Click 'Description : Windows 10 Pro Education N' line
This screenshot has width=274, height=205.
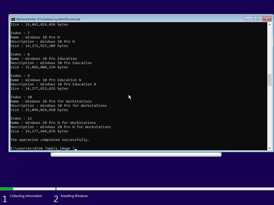tap(53, 84)
